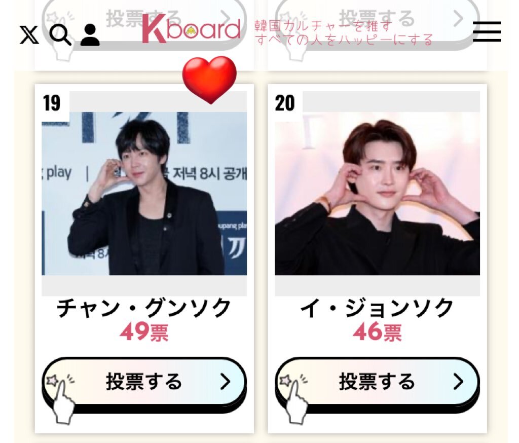Click the name チャン・グンソク
This screenshot has width=519, height=443.
pyautogui.click(x=144, y=308)
